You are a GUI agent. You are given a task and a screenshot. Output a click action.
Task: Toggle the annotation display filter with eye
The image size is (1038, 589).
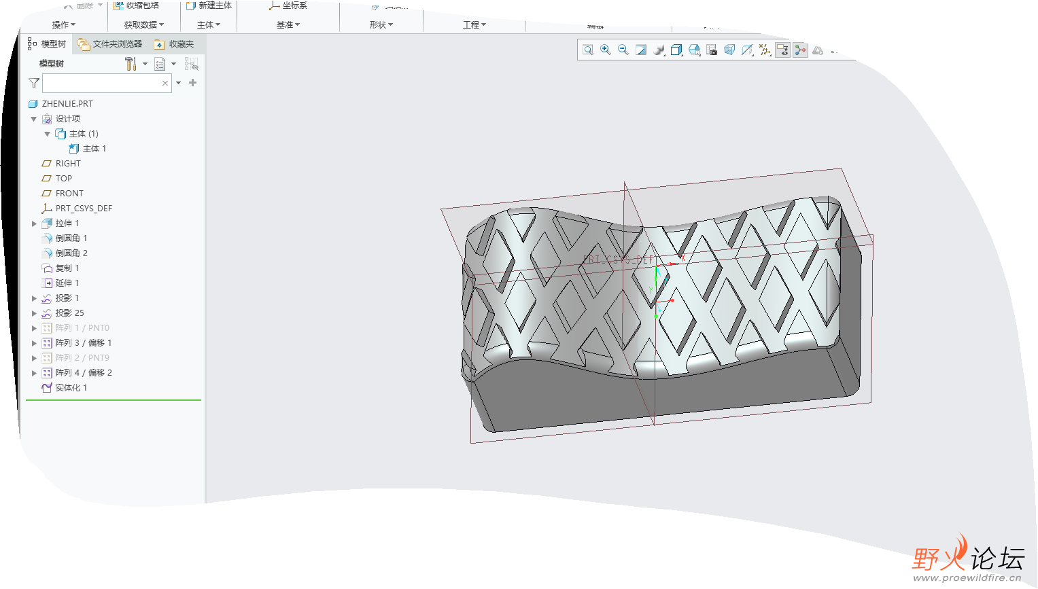(x=782, y=50)
